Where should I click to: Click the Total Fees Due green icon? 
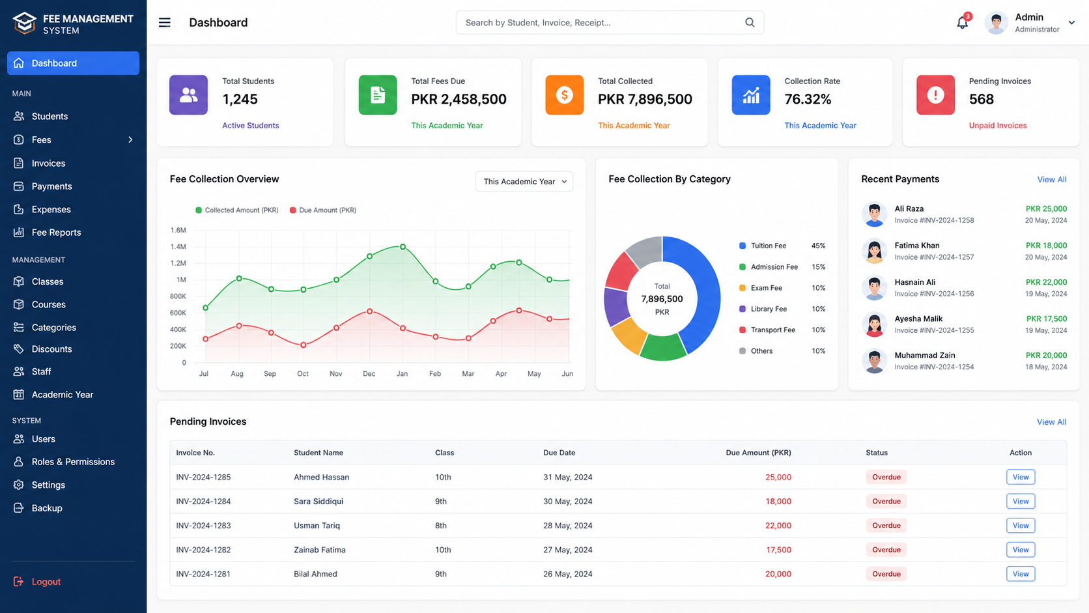pyautogui.click(x=378, y=95)
